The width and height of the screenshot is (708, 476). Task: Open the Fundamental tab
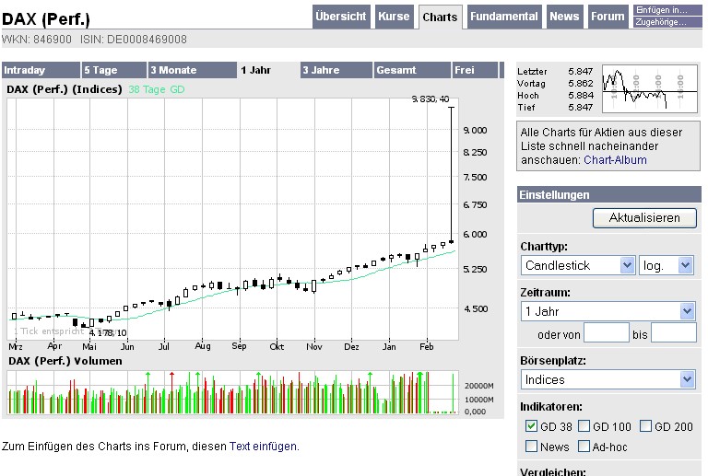[x=504, y=17]
